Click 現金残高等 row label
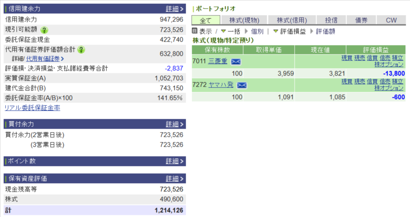410x217 pixels. [x=21, y=189]
